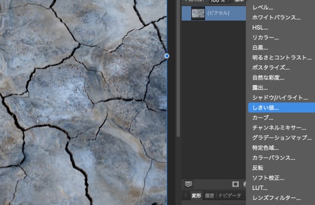Switch to the 変形 tab
The image size is (315, 205).
click(x=196, y=195)
